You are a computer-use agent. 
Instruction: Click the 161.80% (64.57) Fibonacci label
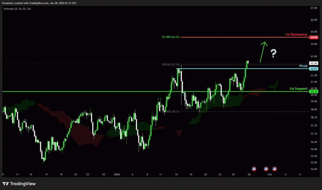coord(170,37)
